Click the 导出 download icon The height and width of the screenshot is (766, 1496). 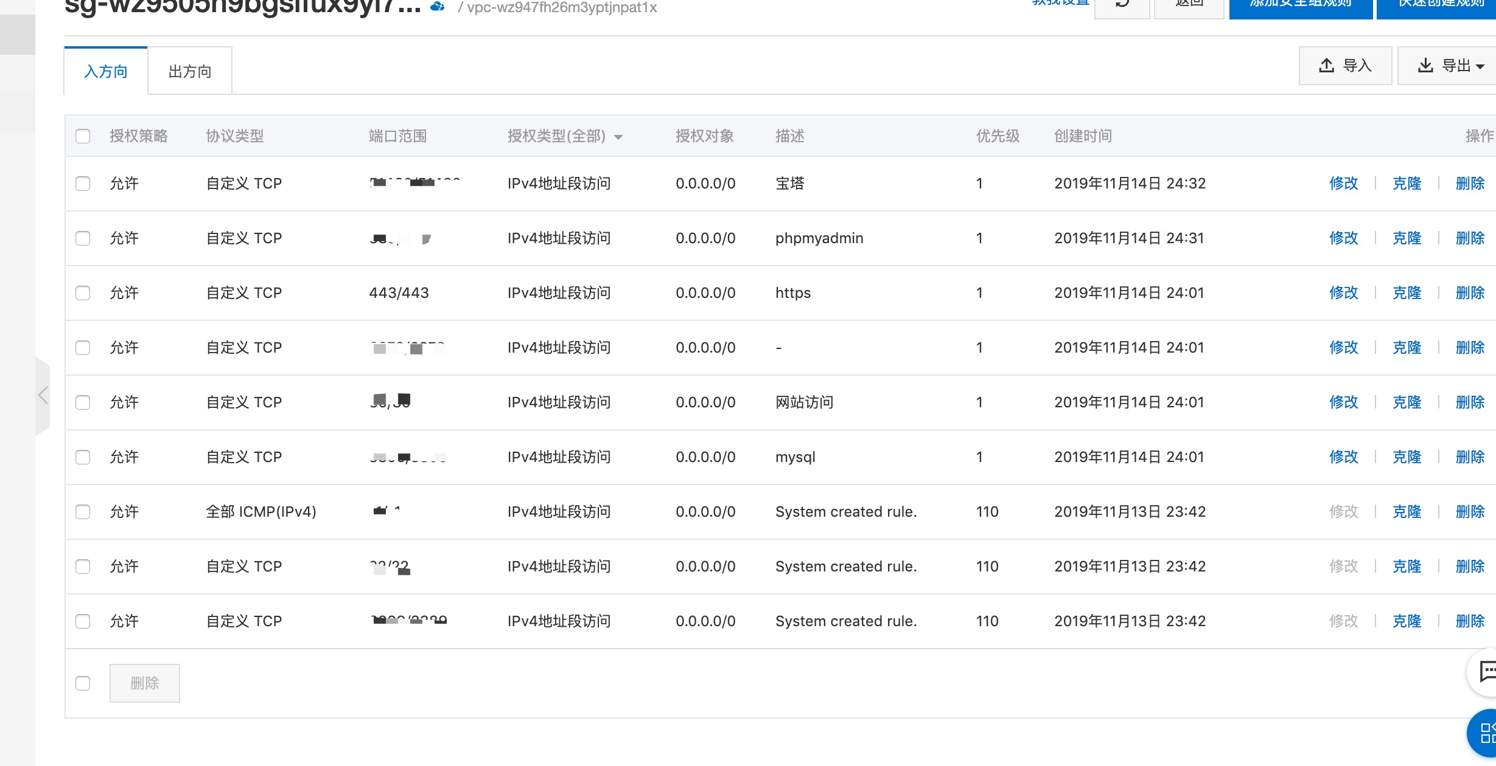tap(1425, 65)
